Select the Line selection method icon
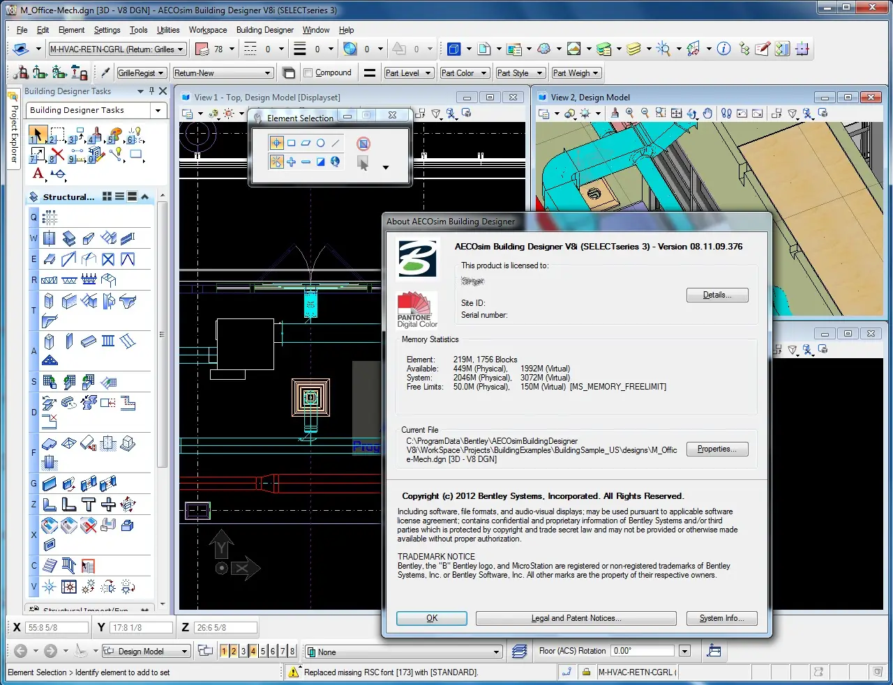Image resolution: width=893 pixels, height=685 pixels. (x=335, y=143)
